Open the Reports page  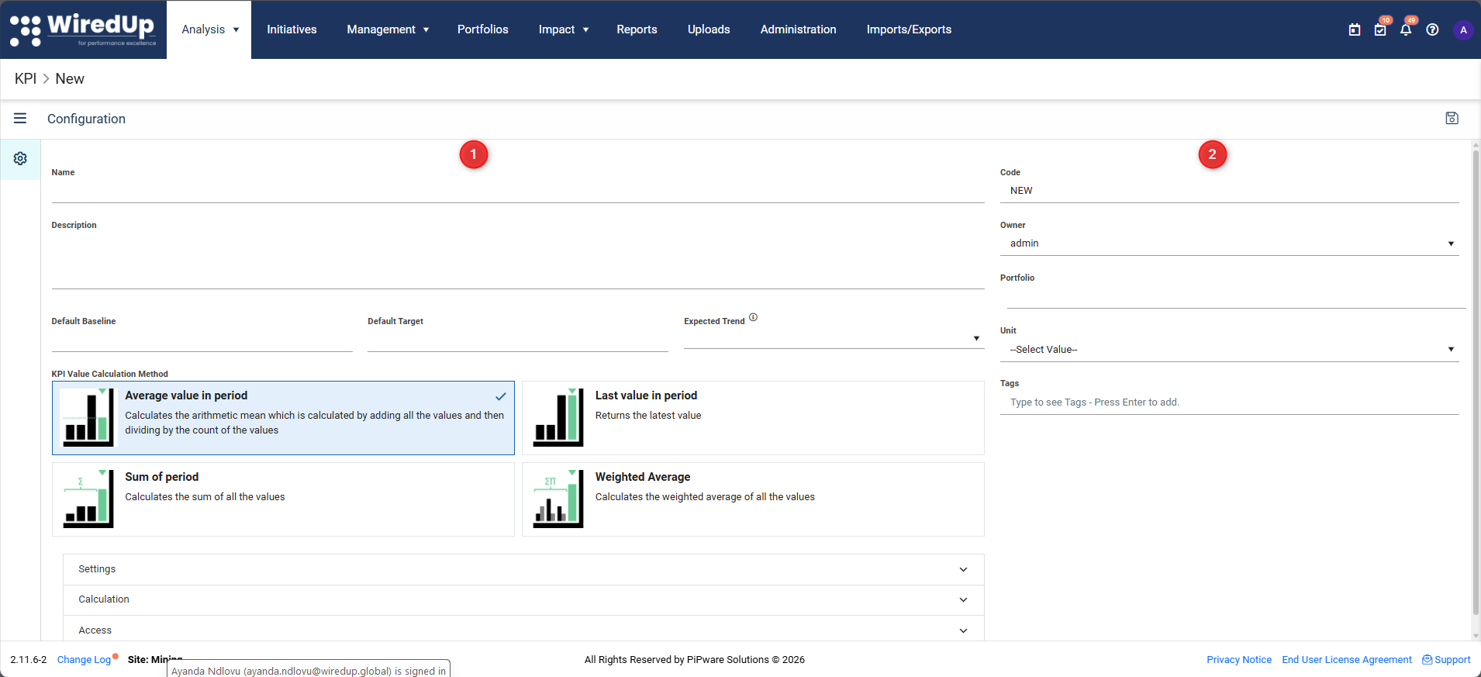pos(637,29)
